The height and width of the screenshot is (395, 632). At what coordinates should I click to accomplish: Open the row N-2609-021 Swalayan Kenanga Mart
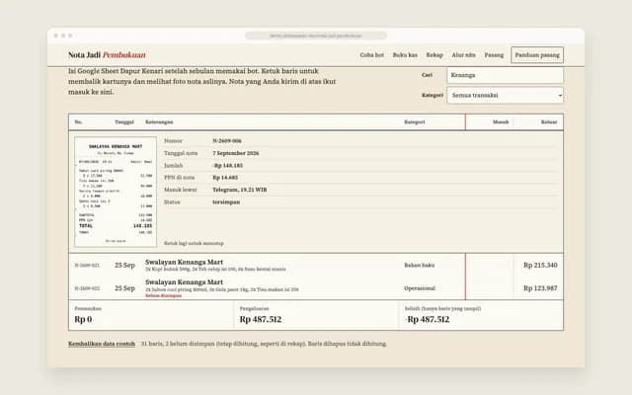click(x=316, y=265)
